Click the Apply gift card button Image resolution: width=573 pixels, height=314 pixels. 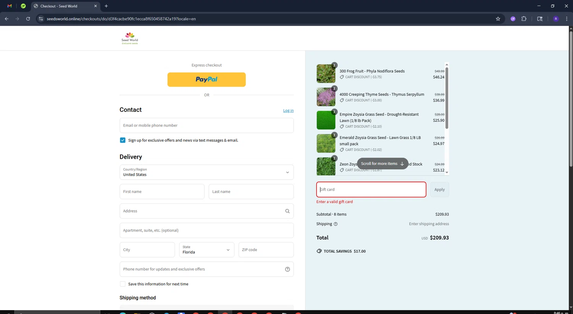pyautogui.click(x=439, y=190)
